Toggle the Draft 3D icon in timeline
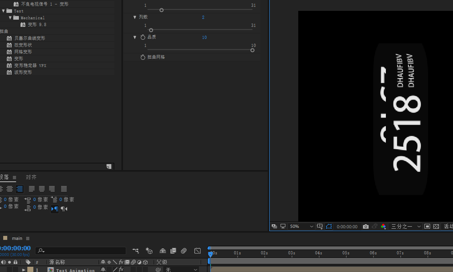The height and width of the screenshot is (272, 453). [x=149, y=251]
